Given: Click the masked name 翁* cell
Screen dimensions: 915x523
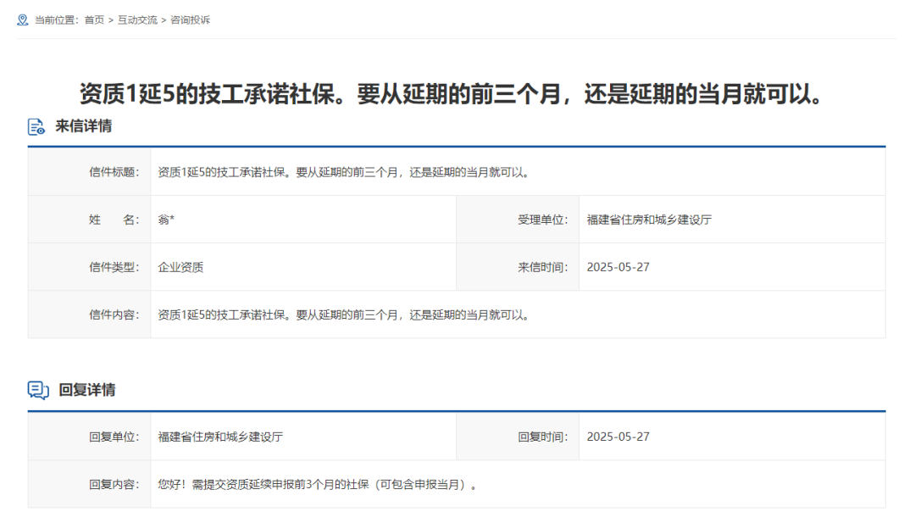Looking at the screenshot, I should (163, 219).
